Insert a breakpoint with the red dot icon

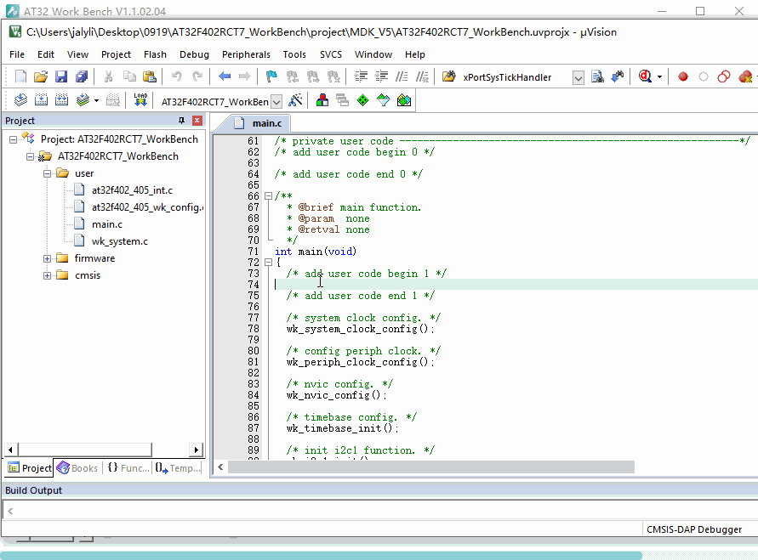(x=683, y=76)
